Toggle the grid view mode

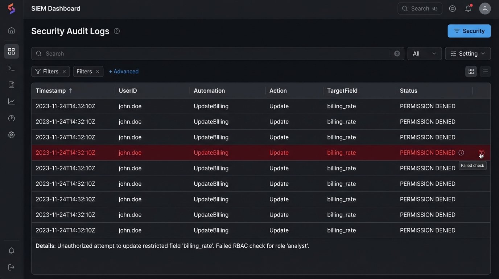pyautogui.click(x=471, y=71)
